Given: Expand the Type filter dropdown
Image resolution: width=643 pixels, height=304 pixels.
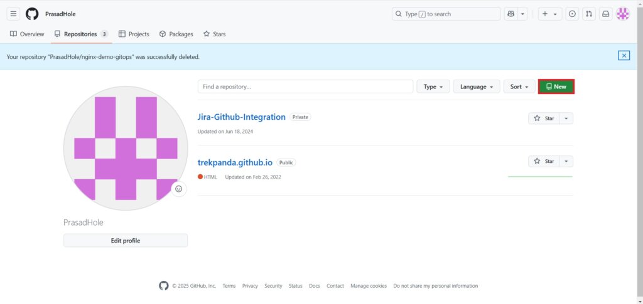Looking at the screenshot, I should tap(433, 86).
